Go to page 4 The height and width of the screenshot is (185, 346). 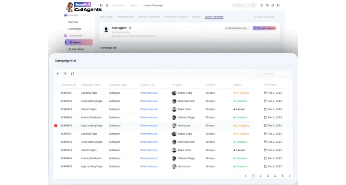pyautogui.click(x=275, y=176)
